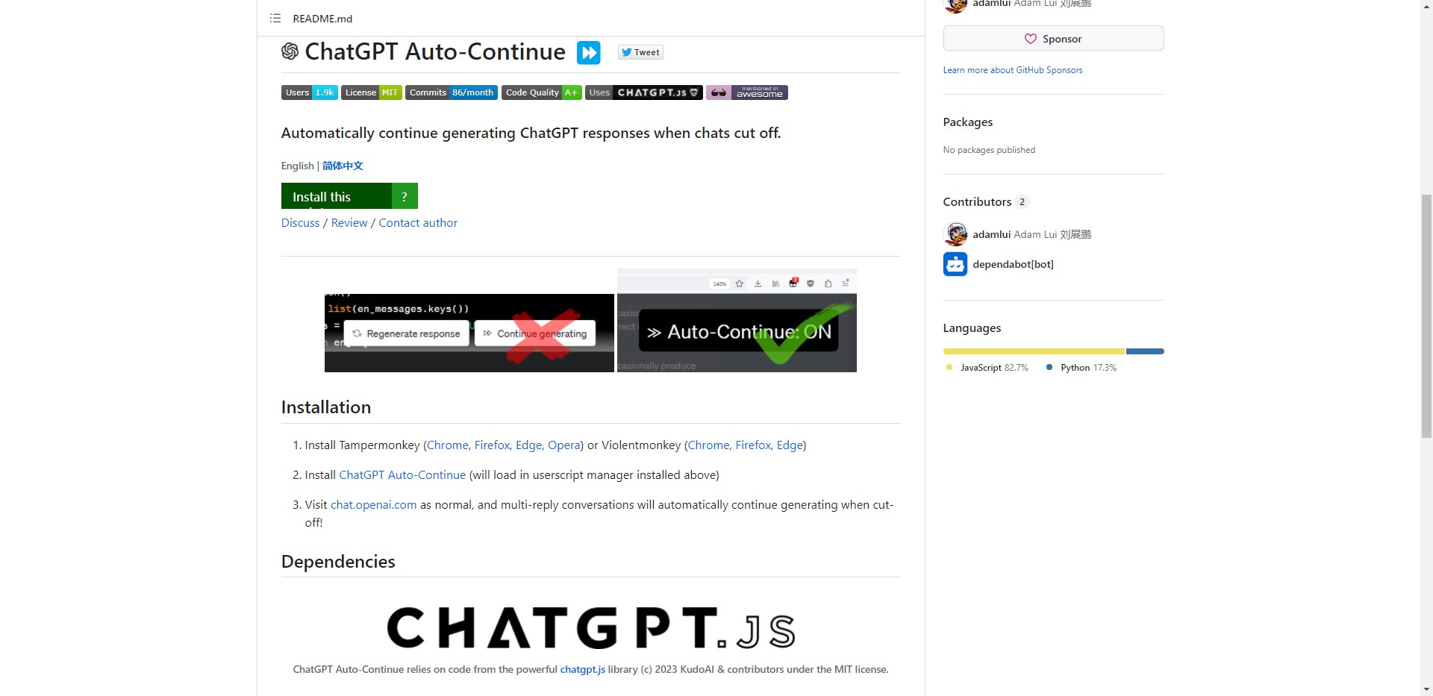Open Violentmonkey Chrome link

tap(708, 445)
